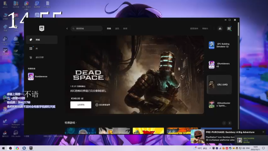Select the highlighted Dead Space carousel item
This screenshot has height=151, width=268.
(219, 85)
